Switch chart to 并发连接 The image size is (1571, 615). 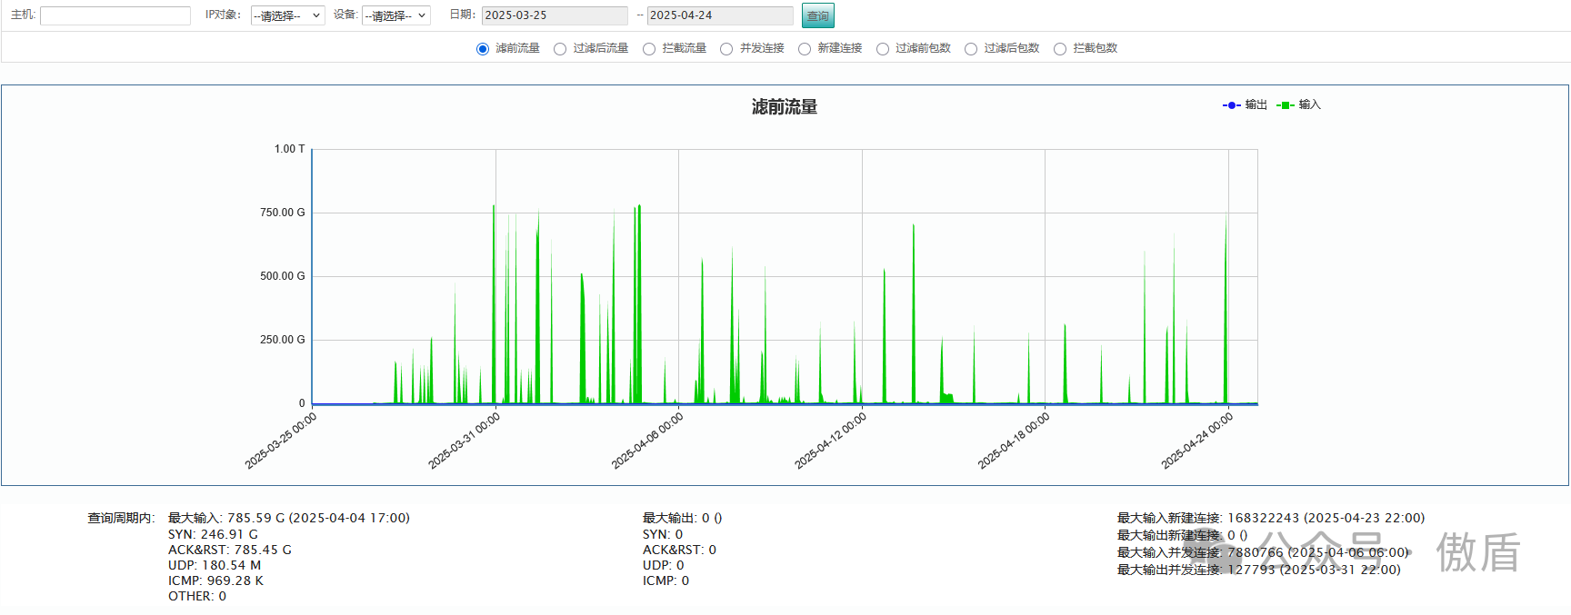(726, 49)
